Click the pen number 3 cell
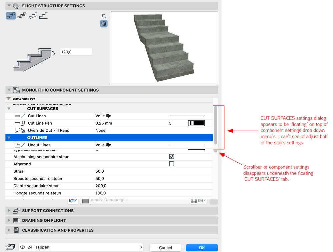The width and height of the screenshot is (333, 252). pyautogui.click(x=170, y=123)
